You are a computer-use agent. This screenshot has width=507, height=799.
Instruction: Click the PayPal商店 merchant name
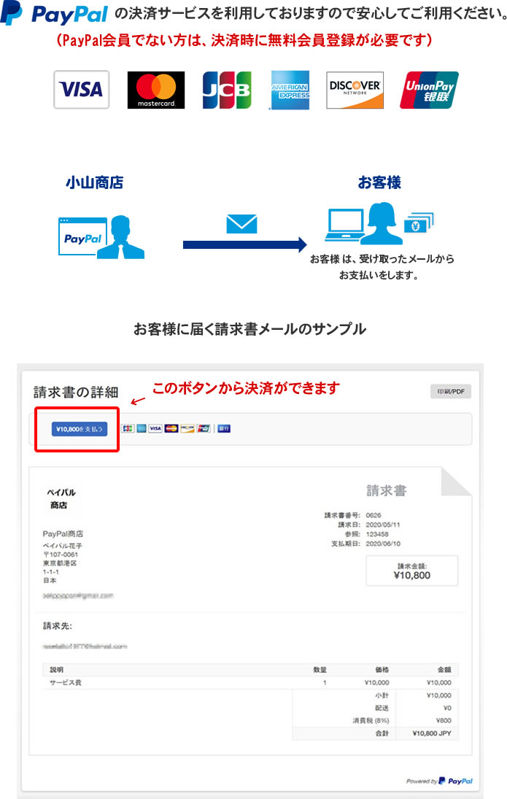[63, 533]
